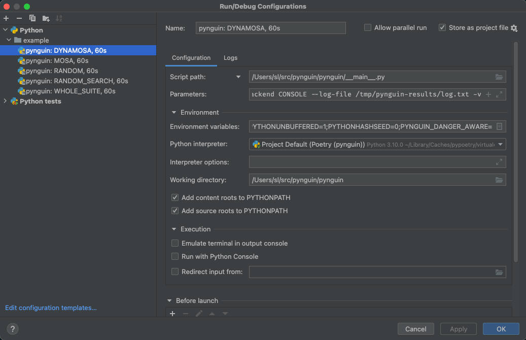526x340 pixels.
Task: Open the Python interpreter dropdown
Action: 501,145
